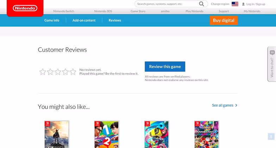This screenshot has width=276, height=148.
Task: Click the search magnifying glass icon
Action: [201, 4]
